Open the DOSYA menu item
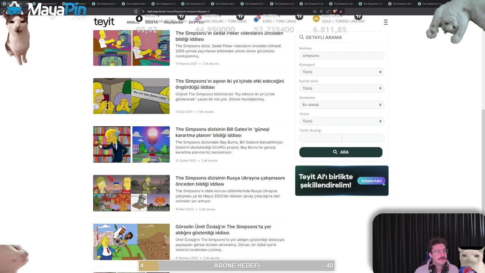The width and height of the screenshot is (485, 273). 152,22
